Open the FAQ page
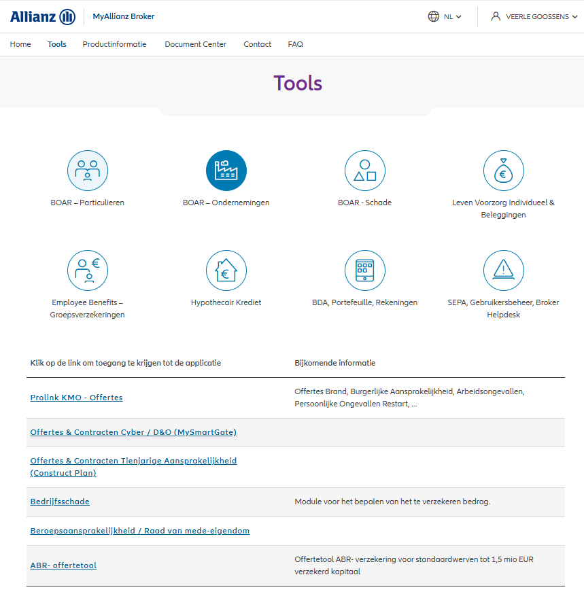The image size is (584, 596). tap(295, 44)
